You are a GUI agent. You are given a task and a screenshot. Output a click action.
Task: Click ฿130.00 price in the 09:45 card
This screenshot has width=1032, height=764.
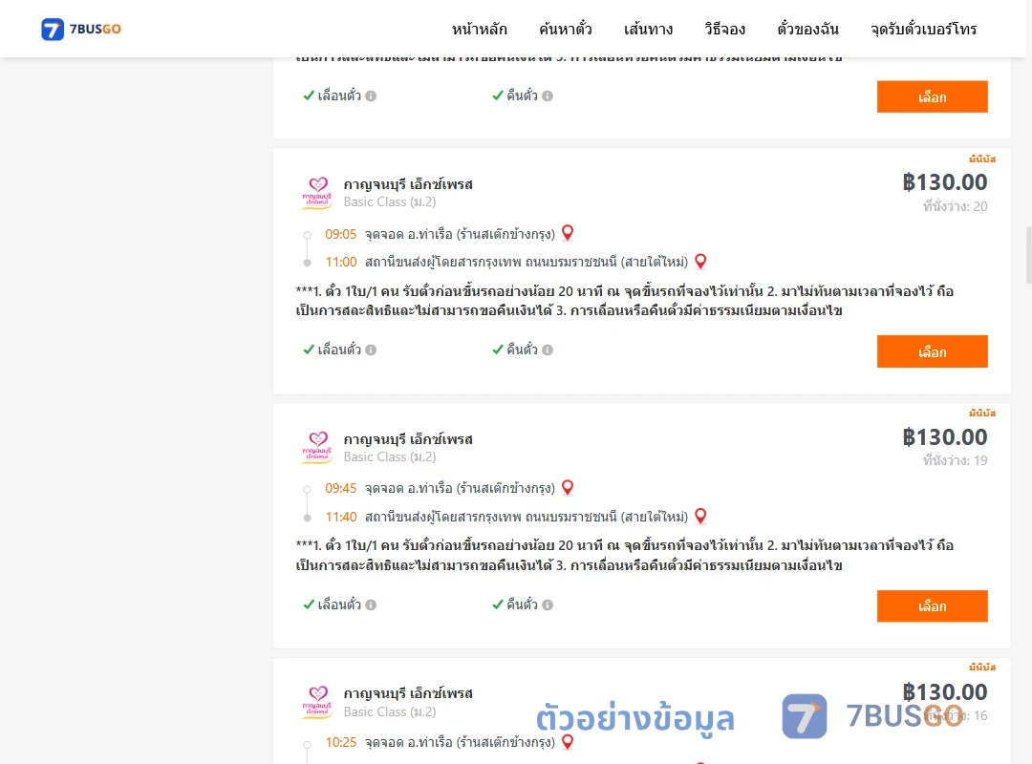click(944, 437)
